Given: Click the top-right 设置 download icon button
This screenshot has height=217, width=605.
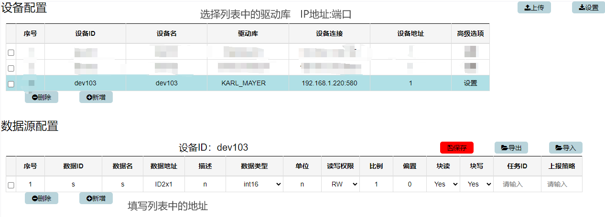Looking at the screenshot, I should 588,8.
